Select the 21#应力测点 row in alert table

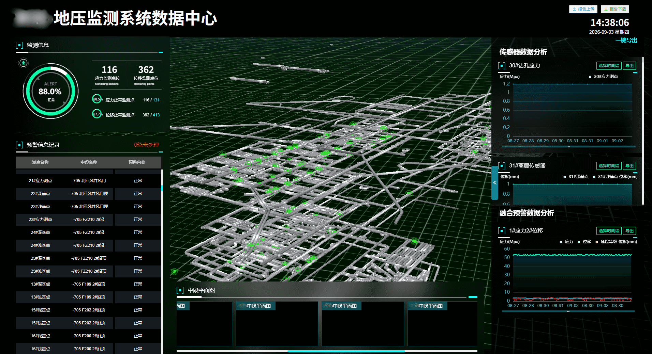(x=88, y=181)
